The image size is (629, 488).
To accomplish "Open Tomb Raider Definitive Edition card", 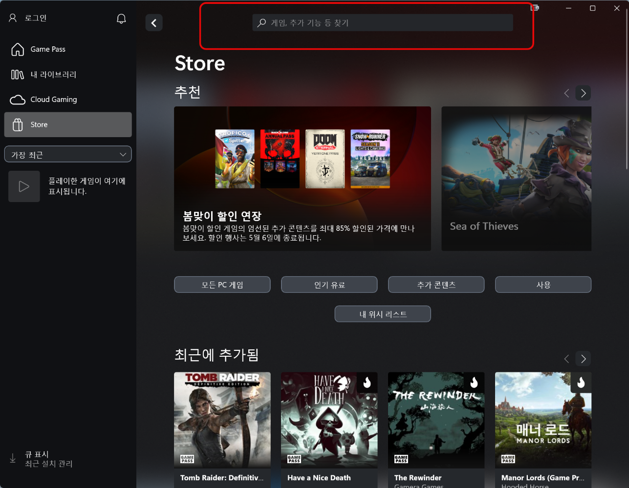I will [x=222, y=429].
